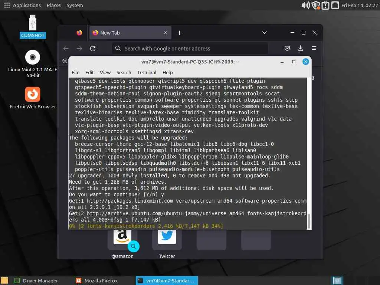This screenshot has width=380, height=285.
Task: Minimize the Firefox window
Action: (292, 33)
